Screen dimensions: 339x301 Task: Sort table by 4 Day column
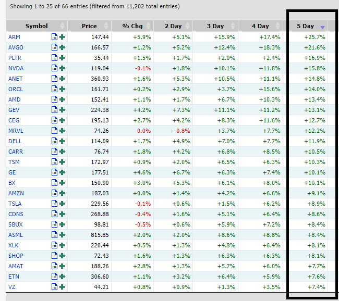tap(260, 26)
